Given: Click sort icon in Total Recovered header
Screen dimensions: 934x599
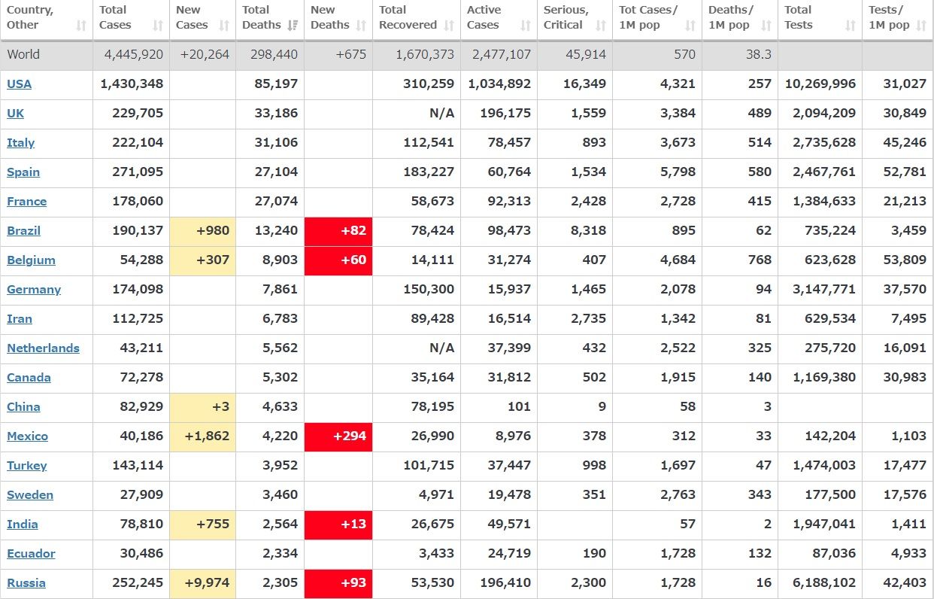Looking at the screenshot, I should click(x=449, y=26).
